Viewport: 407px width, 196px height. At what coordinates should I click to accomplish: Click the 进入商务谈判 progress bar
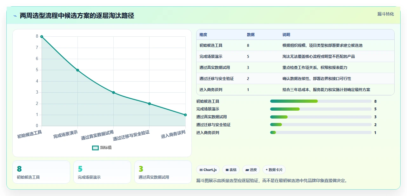point(321,133)
